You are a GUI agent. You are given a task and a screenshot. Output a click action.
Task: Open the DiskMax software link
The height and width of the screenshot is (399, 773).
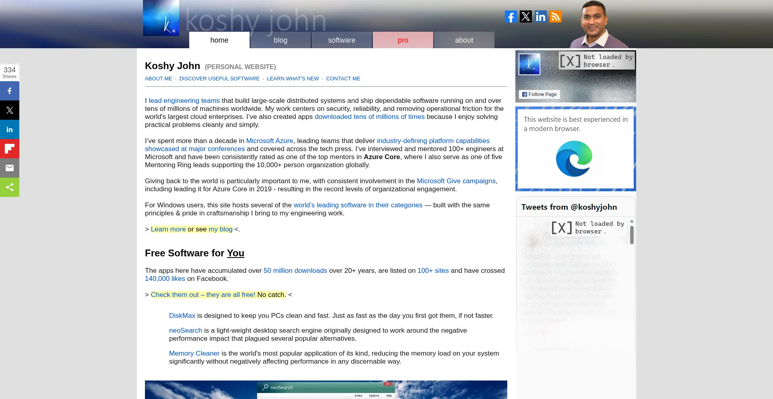tap(182, 316)
